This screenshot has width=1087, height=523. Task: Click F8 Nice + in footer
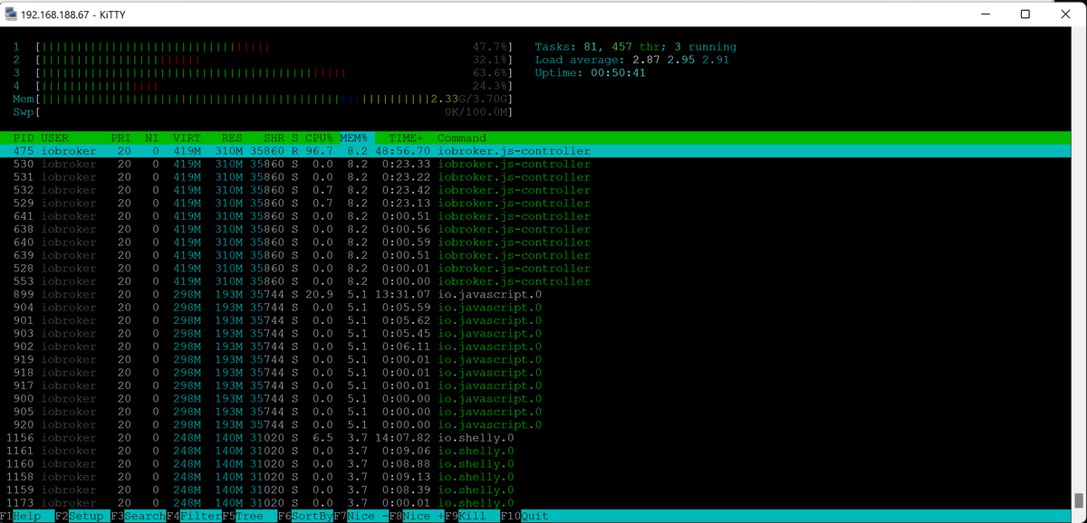pyautogui.click(x=416, y=516)
